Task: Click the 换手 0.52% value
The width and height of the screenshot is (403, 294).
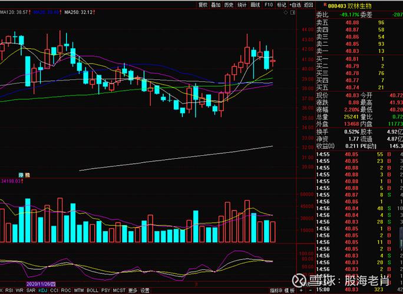Action: pos(352,132)
